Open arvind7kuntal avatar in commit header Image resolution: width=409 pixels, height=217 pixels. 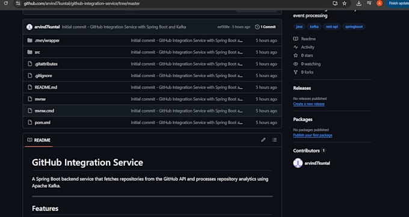pyautogui.click(x=29, y=27)
